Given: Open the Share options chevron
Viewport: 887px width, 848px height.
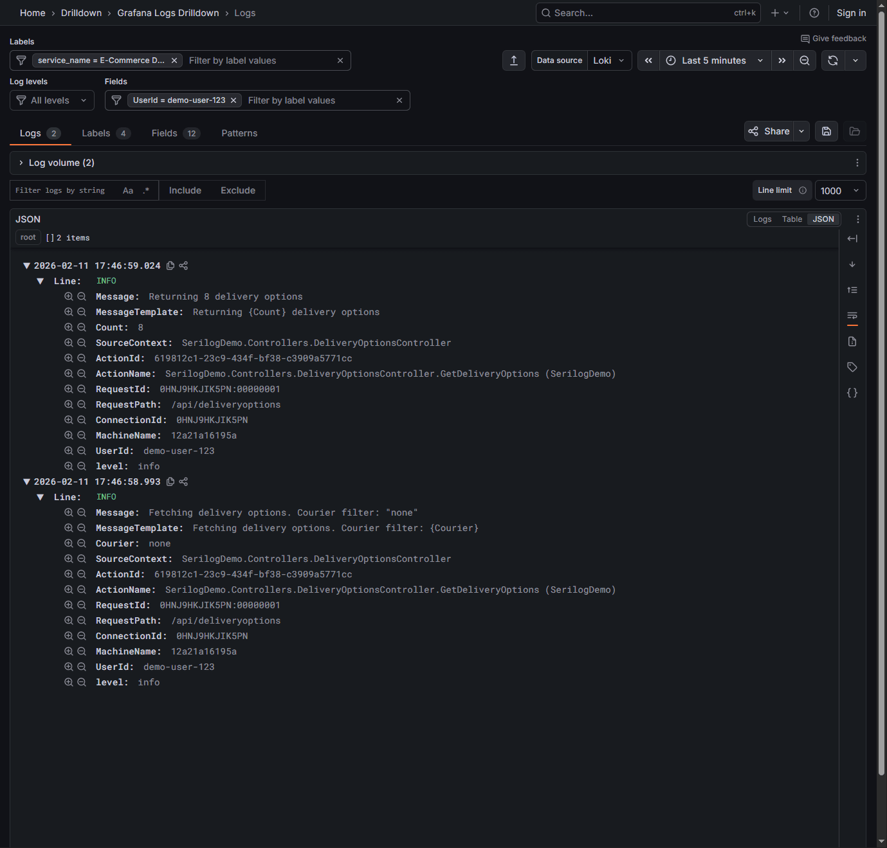Looking at the screenshot, I should pyautogui.click(x=801, y=131).
